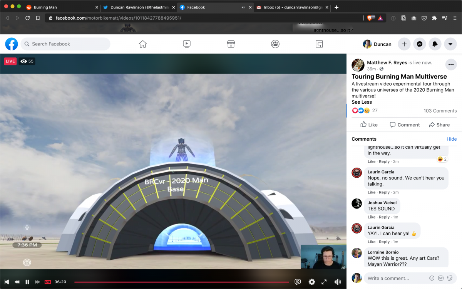Like Joshua Weisel's TES SOUND comment

click(372, 217)
